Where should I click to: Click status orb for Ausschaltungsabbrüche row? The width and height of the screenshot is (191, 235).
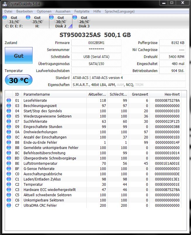point(9,174)
